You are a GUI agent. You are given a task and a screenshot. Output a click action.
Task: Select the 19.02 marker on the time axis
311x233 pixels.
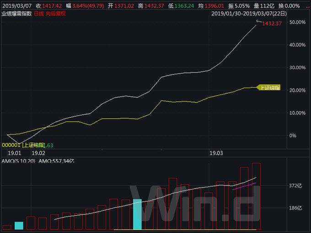(x=38, y=153)
